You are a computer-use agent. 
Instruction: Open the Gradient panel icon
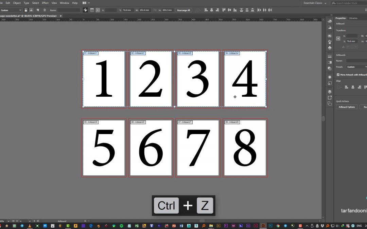coord(330,62)
